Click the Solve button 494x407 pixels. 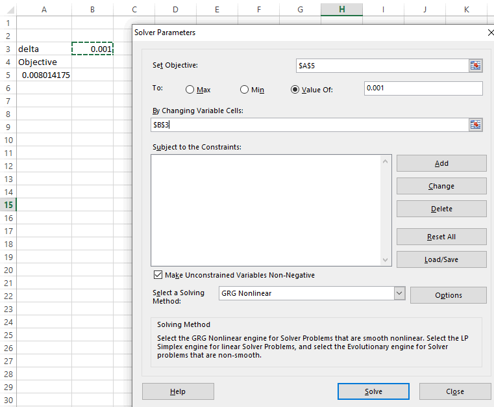click(373, 391)
